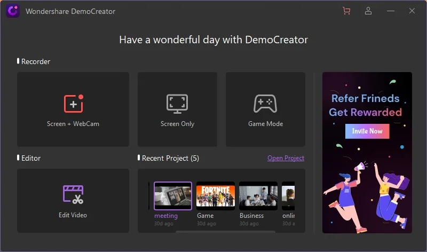Viewport: 427px width, 252px height.
Task: Click the 30d ago text under Game
Action: point(207,223)
